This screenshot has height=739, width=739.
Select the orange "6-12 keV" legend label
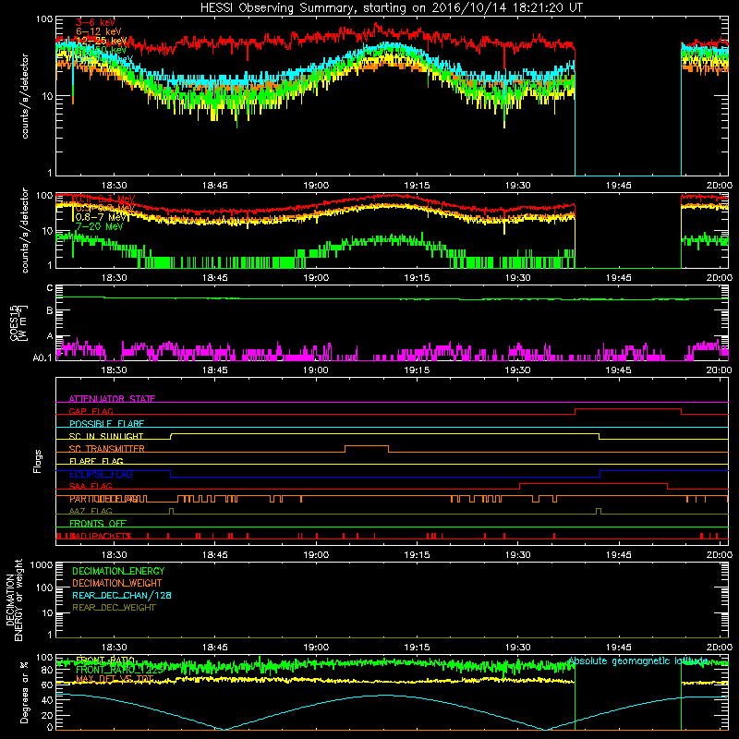click(x=99, y=31)
